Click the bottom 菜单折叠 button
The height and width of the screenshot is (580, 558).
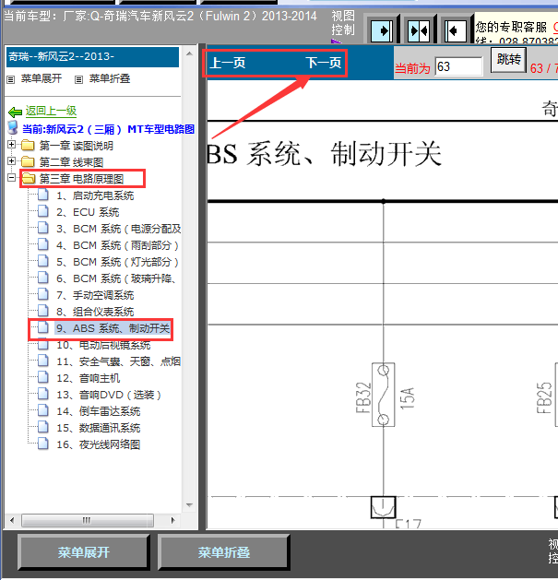tap(224, 552)
